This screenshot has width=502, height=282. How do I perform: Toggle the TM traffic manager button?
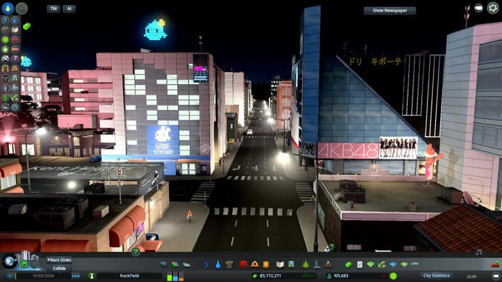tap(53, 9)
